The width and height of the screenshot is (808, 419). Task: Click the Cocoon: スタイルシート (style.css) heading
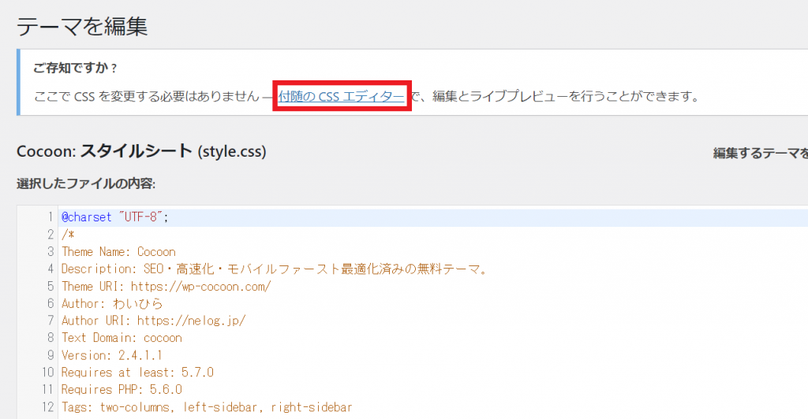[141, 151]
